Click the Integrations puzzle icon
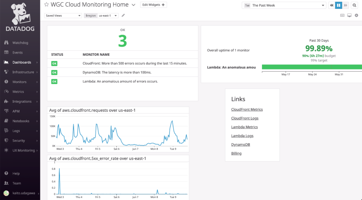 coord(6,101)
